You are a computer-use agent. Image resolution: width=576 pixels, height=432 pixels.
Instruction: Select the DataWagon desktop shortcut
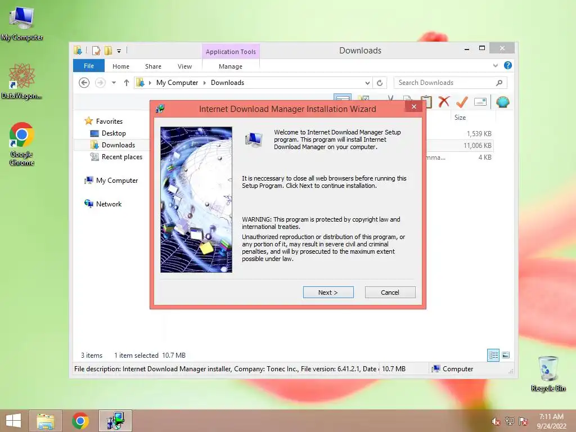(22, 81)
